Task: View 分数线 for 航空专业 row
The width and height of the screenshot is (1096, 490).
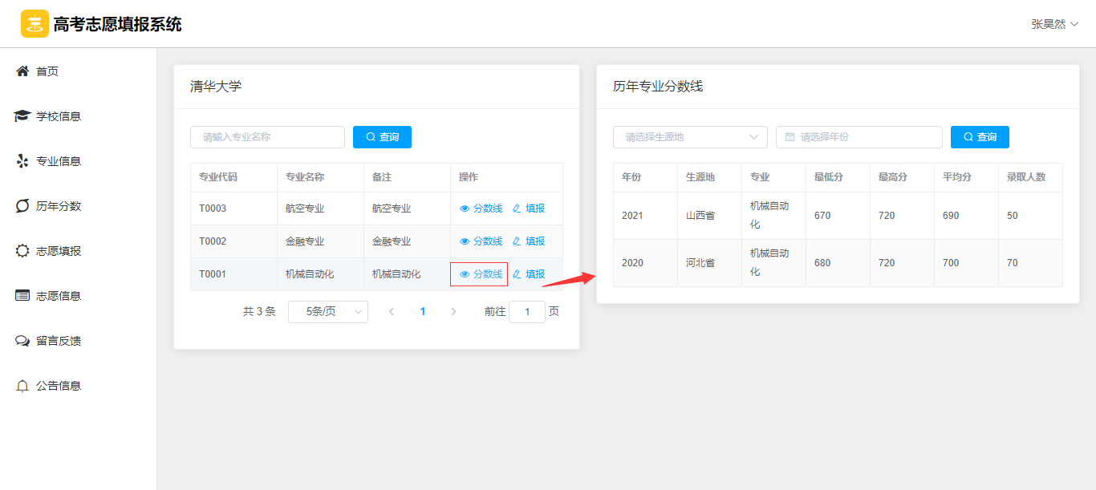Action: [x=481, y=209]
